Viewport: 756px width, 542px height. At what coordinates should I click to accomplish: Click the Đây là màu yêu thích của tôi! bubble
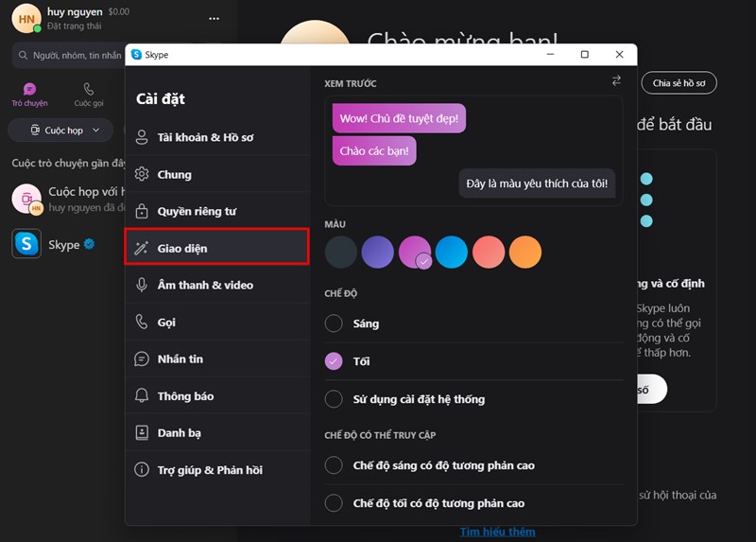(537, 184)
